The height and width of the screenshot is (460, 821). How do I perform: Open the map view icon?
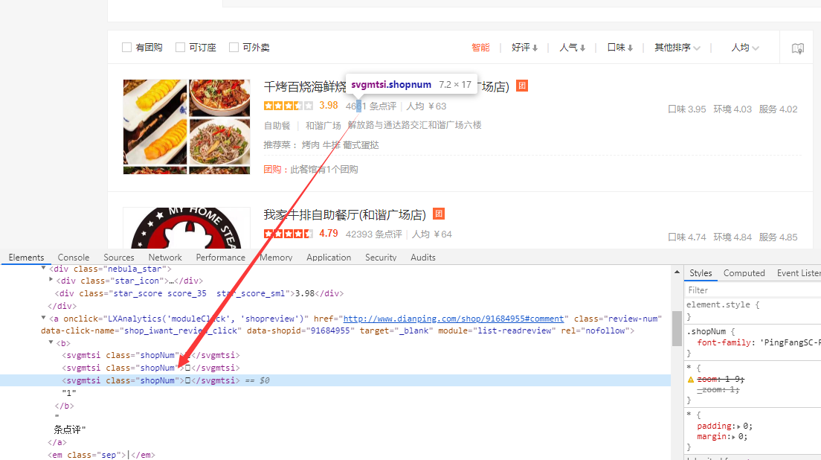point(798,48)
